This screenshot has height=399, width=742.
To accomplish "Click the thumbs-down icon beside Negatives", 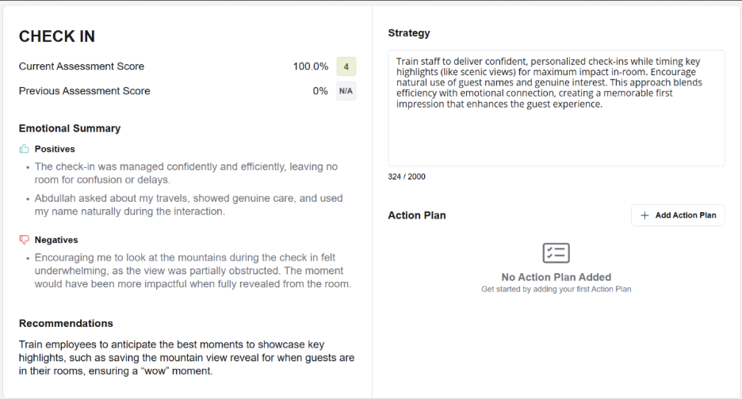I will coord(25,240).
